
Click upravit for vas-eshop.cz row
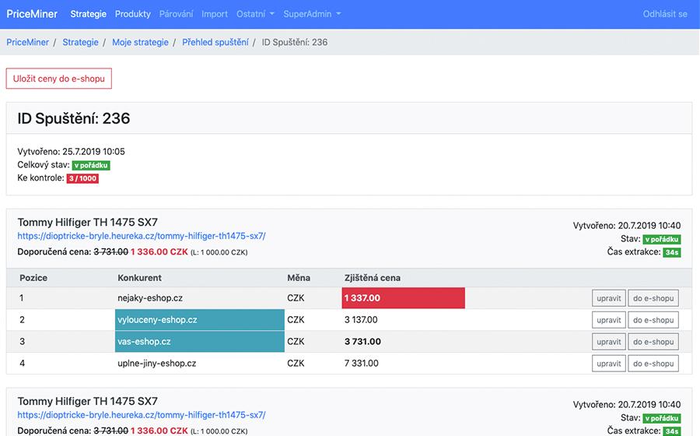(609, 342)
